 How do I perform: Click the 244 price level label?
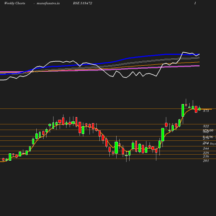click(x=206, y=148)
